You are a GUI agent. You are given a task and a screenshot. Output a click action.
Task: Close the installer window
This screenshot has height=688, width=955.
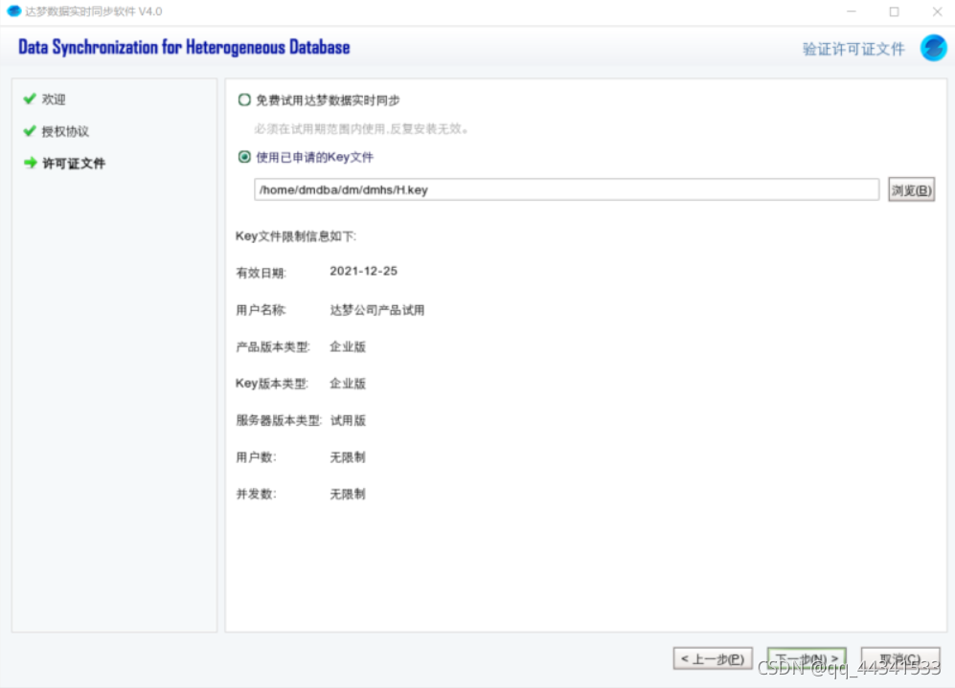point(938,11)
